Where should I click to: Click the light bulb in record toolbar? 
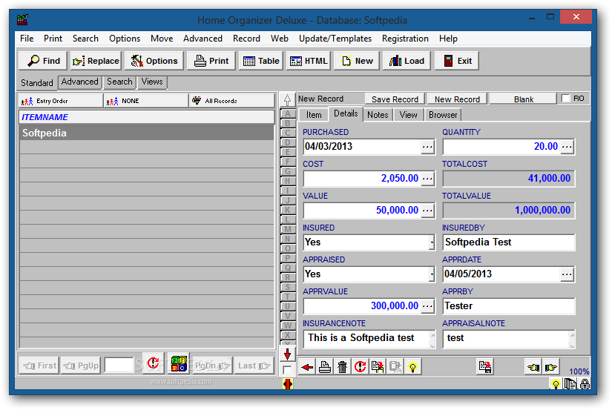(x=412, y=367)
